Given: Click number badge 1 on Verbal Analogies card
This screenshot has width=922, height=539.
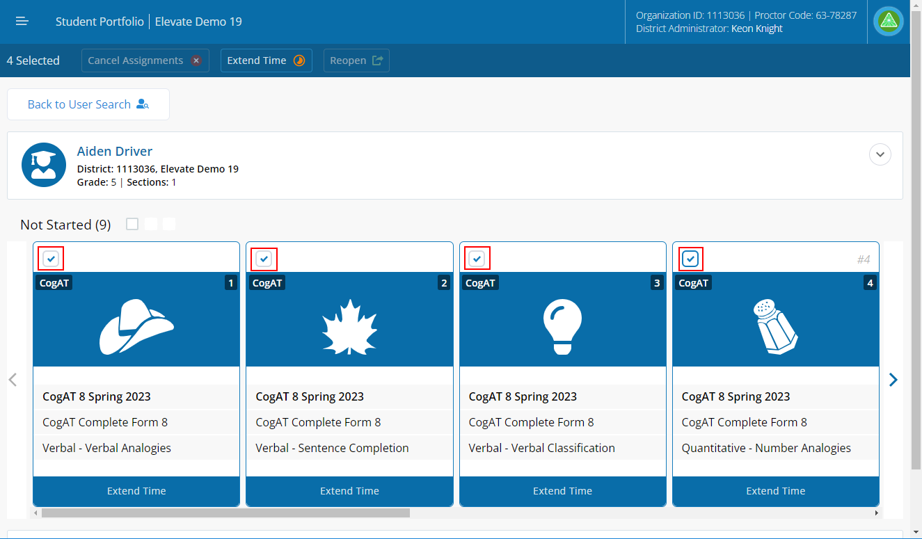Looking at the screenshot, I should click(231, 283).
